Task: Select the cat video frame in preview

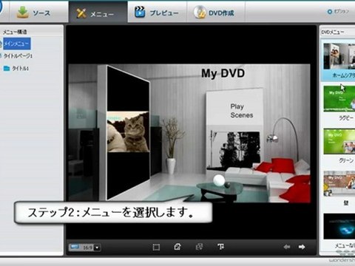Action: tap(128, 132)
